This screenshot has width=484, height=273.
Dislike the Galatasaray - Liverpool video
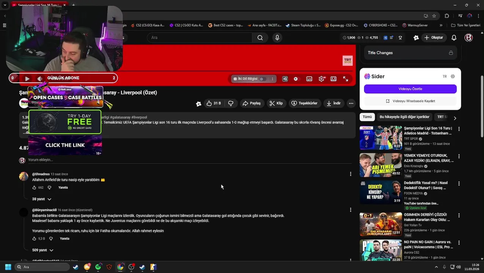pyautogui.click(x=231, y=103)
